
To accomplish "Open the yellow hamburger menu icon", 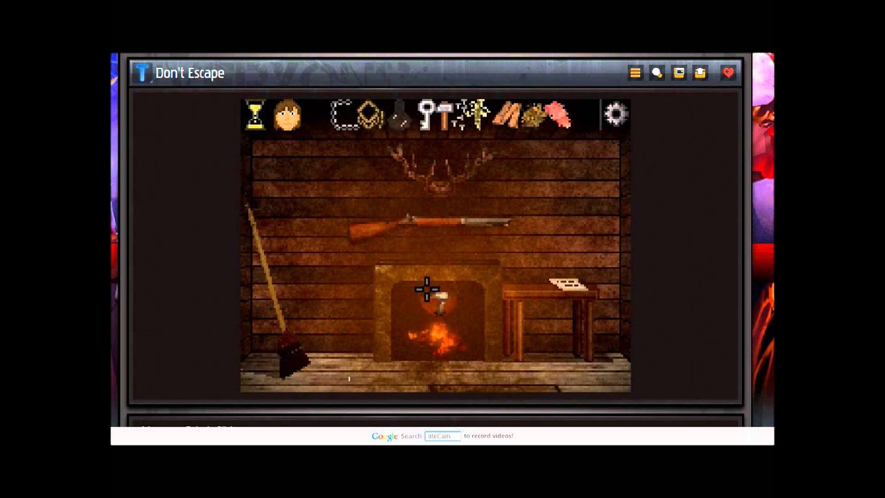I will tap(635, 73).
